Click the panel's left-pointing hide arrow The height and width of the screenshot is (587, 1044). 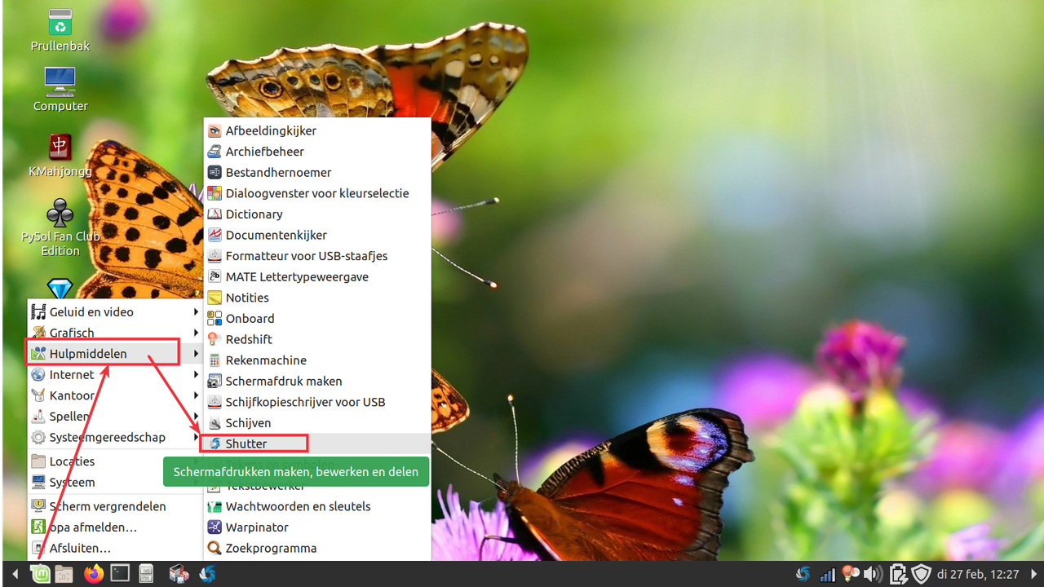pos(14,574)
